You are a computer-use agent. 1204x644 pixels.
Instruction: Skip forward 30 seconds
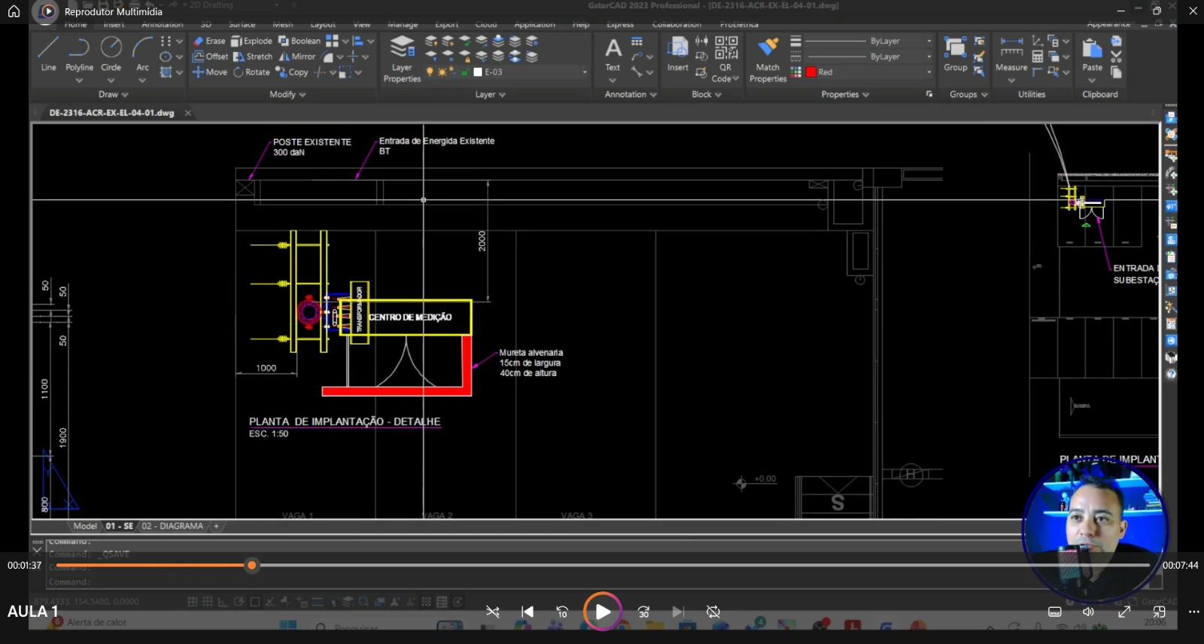point(643,612)
